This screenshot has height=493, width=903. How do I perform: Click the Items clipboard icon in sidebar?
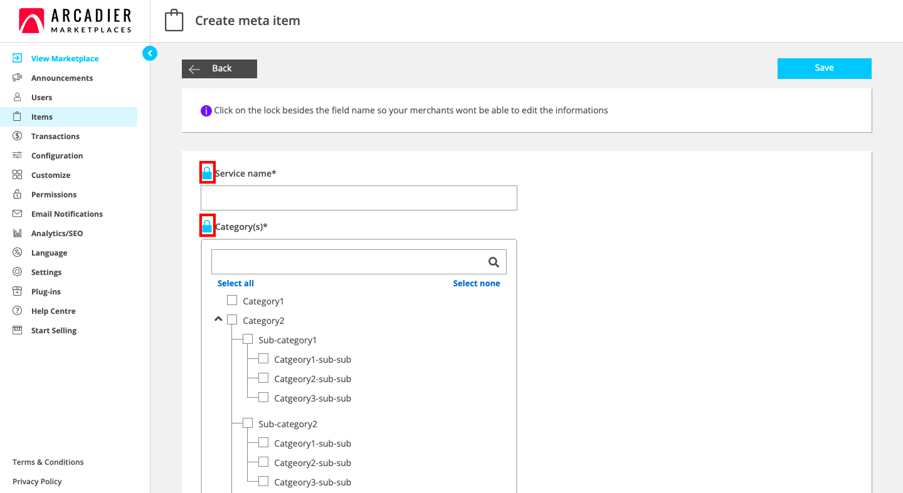click(18, 117)
